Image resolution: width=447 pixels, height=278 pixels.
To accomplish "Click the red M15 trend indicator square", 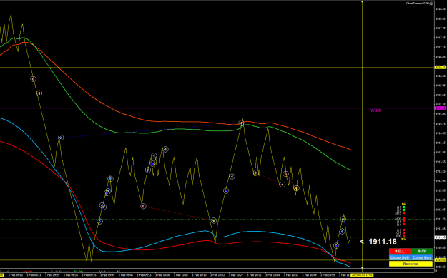I will [x=403, y=213].
